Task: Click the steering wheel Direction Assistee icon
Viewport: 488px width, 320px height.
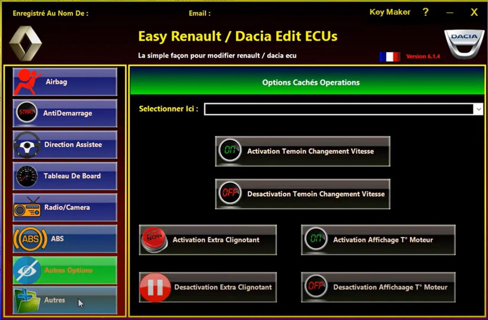Action: [x=27, y=145]
